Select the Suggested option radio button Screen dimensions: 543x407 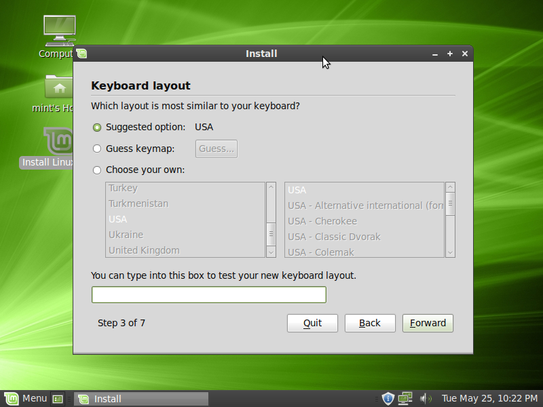[x=97, y=127]
